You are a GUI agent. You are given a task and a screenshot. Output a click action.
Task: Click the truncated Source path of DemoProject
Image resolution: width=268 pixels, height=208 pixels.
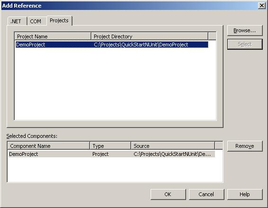coord(172,154)
